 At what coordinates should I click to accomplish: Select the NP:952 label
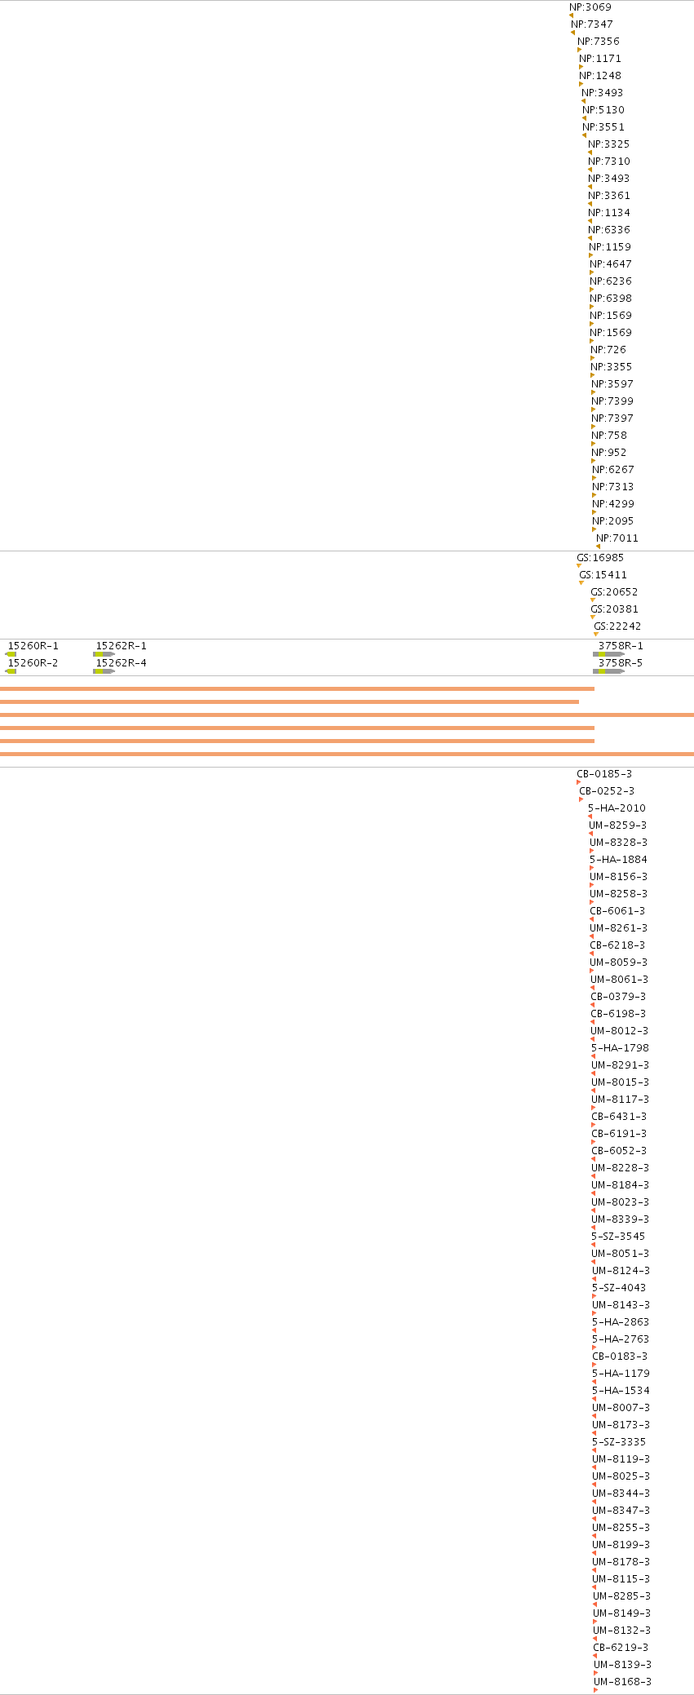tap(609, 453)
